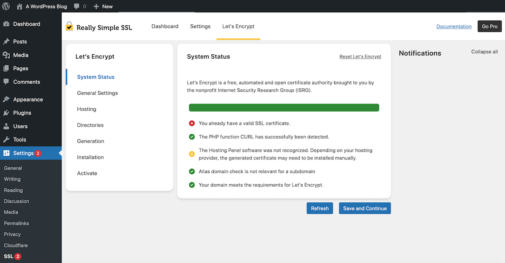Click green check beside Alias domain check
This screenshot has height=263, width=505.
(192, 171)
